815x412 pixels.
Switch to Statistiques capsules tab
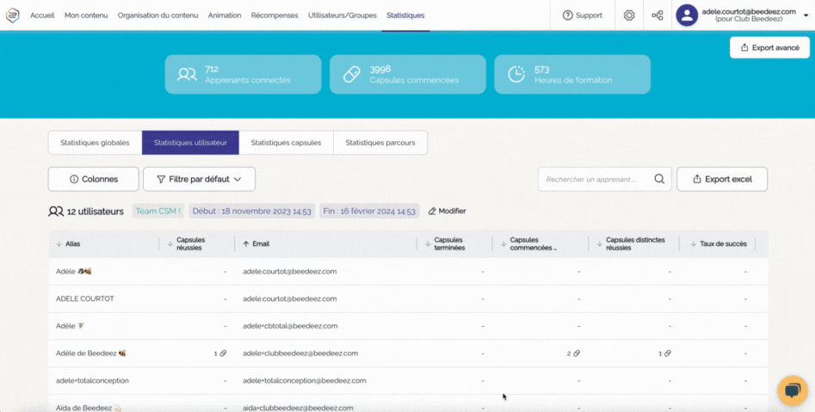pos(286,143)
